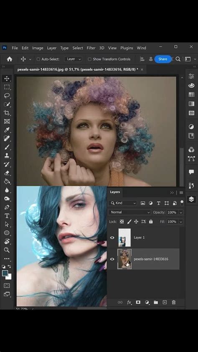Open the Color palette panel icon
Image resolution: width=198 pixels, height=352 pixels.
pos(191,86)
